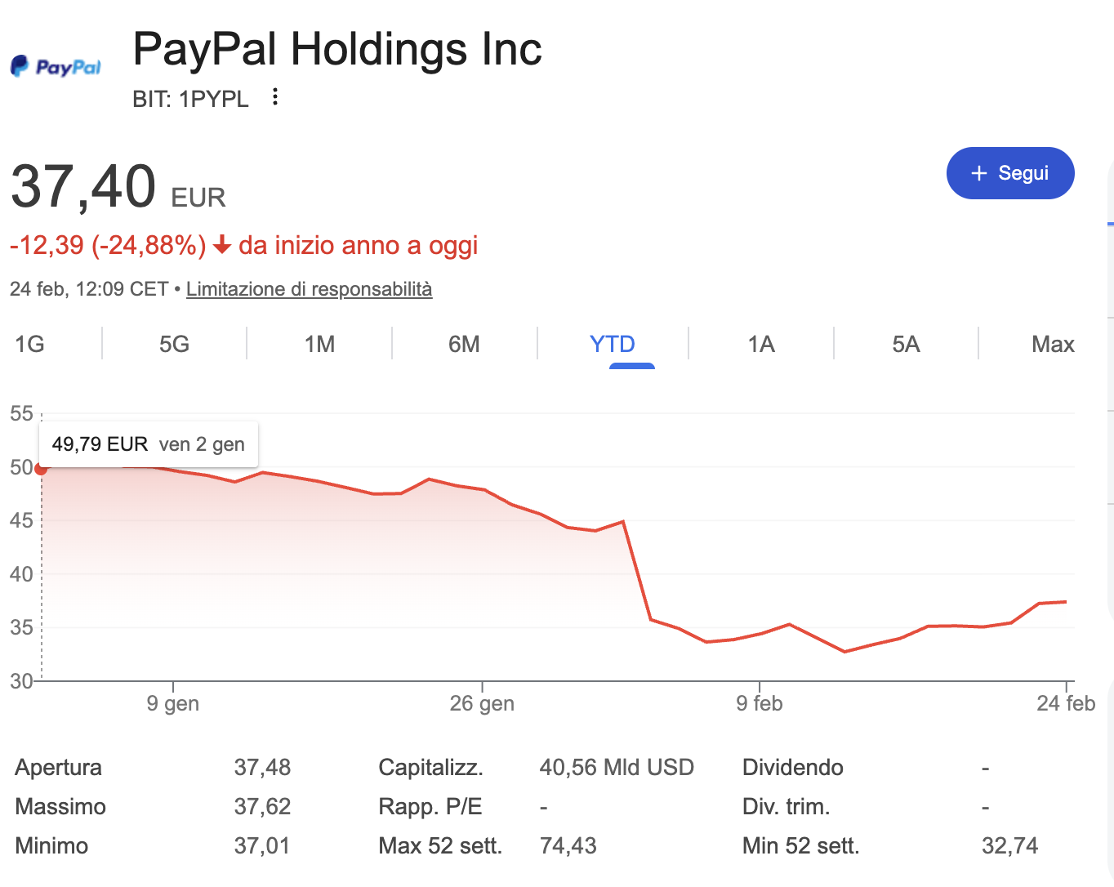Screen dimensions: 1114x887
Task: Switch to the 1A annual chart
Action: pyautogui.click(x=760, y=344)
